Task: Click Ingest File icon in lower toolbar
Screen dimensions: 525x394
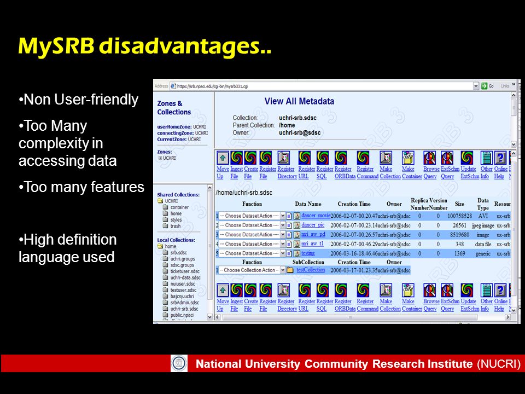Action: pos(236,290)
